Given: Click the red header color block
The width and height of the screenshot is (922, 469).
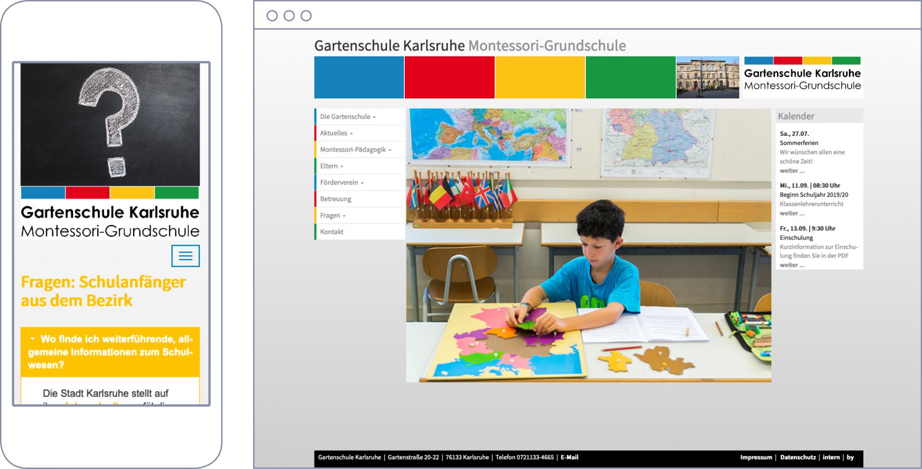Looking at the screenshot, I should tap(449, 77).
